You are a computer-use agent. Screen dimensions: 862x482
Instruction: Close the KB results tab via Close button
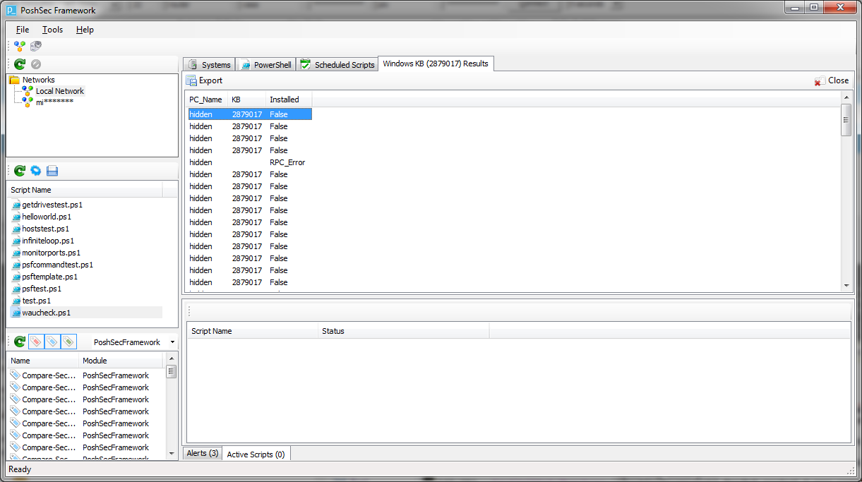pyautogui.click(x=832, y=80)
